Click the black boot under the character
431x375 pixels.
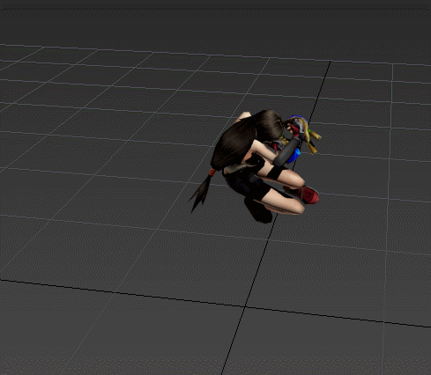(258, 210)
